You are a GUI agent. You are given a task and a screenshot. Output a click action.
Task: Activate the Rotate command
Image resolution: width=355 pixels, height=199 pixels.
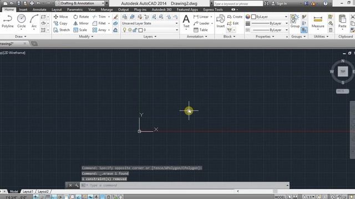coord(81,17)
